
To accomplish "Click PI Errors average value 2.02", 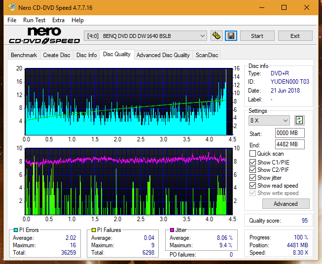I will pyautogui.click(x=71, y=238).
